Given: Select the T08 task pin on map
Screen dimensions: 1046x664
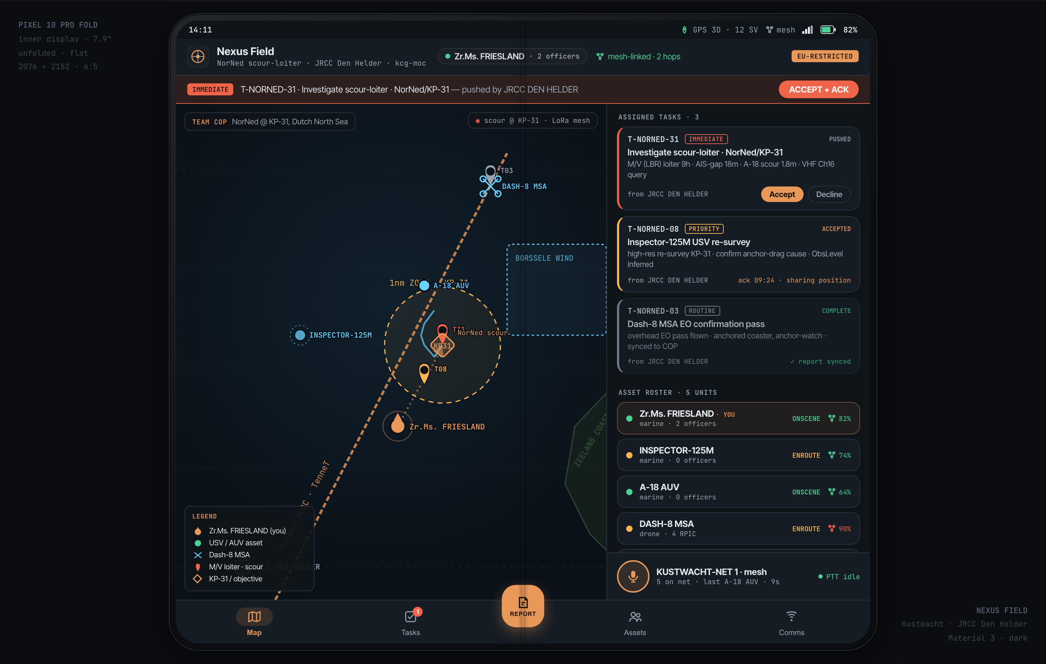Looking at the screenshot, I should click(x=424, y=373).
